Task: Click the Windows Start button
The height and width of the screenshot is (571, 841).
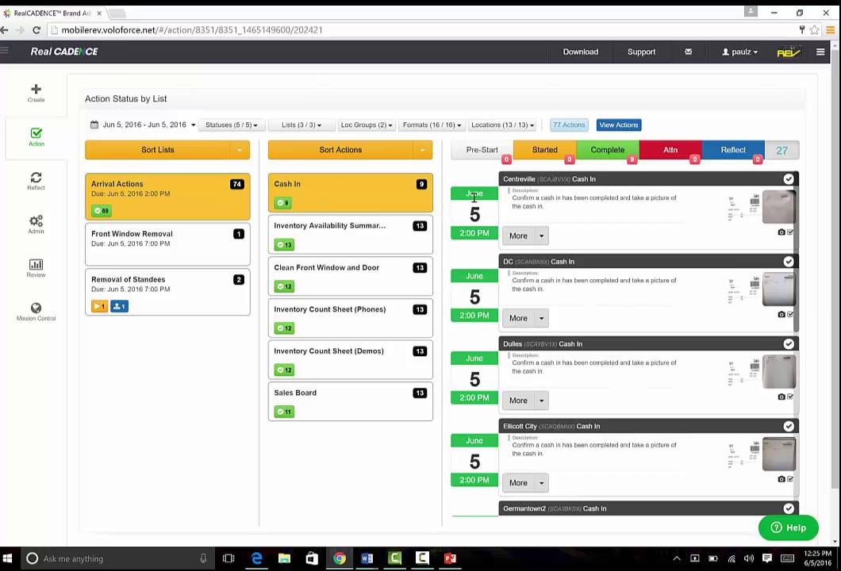Action: tap(7, 558)
